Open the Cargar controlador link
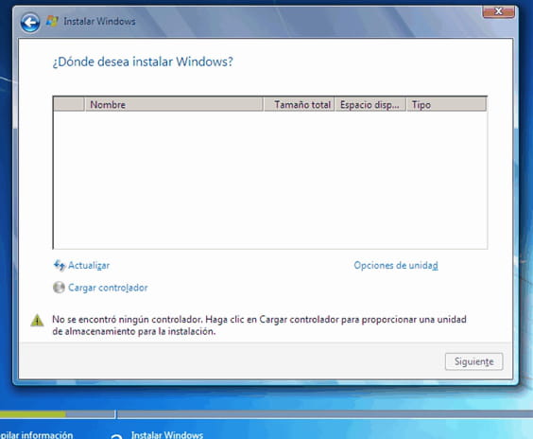This screenshot has width=533, height=439. [x=108, y=288]
